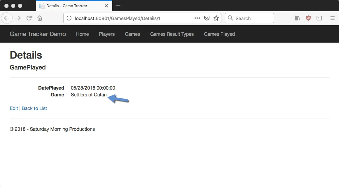Click the maximize window button
Image resolution: width=339 pixels, height=187 pixels.
[x=20, y=6]
